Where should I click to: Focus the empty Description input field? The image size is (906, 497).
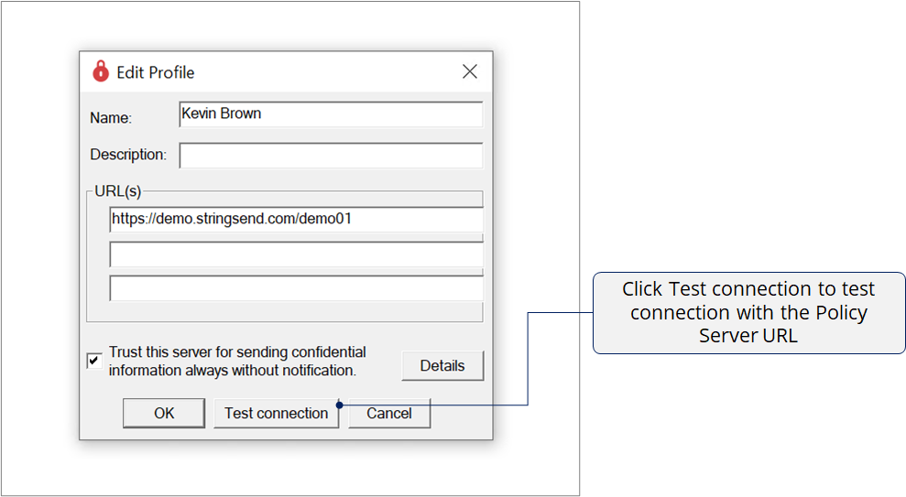coord(331,156)
